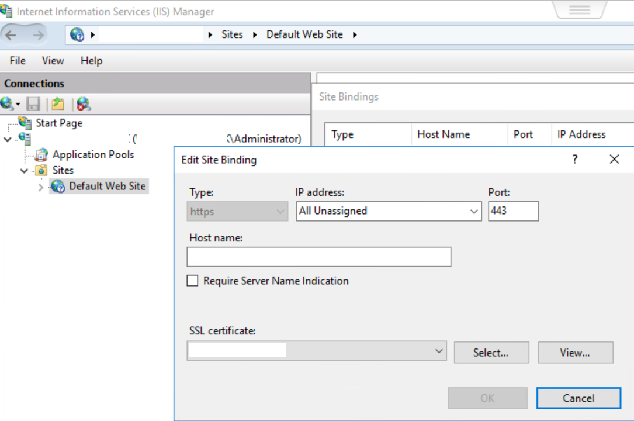
Task: Collapse the Sites tree node
Action: 24,171
